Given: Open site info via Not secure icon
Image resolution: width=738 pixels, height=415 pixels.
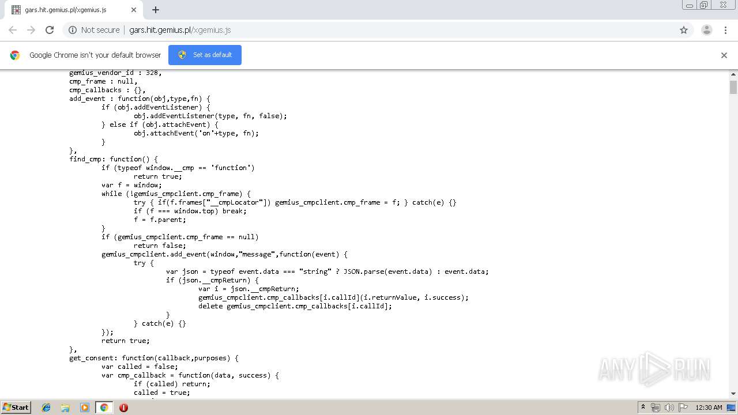Looking at the screenshot, I should tap(94, 30).
